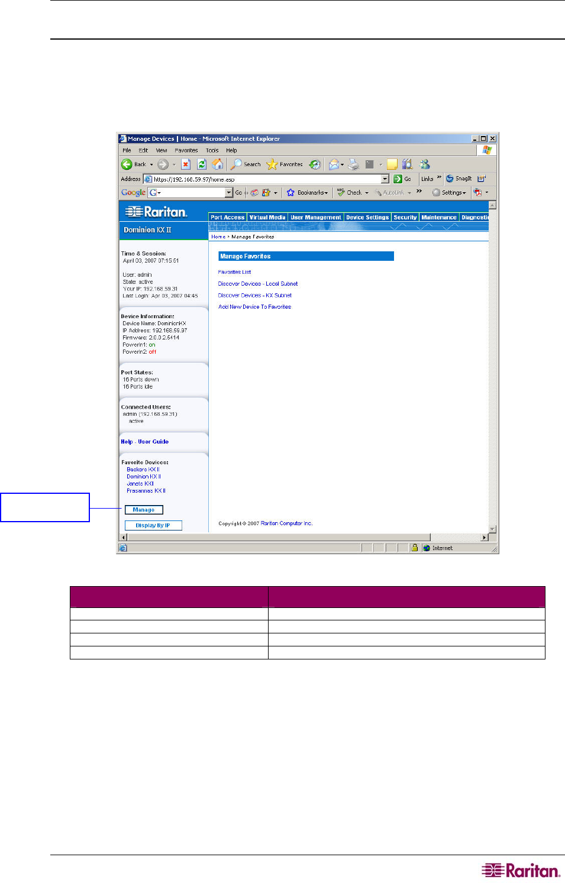Open Back button history dropdown arrow
Screen dimensions: 565x883
click(151, 165)
